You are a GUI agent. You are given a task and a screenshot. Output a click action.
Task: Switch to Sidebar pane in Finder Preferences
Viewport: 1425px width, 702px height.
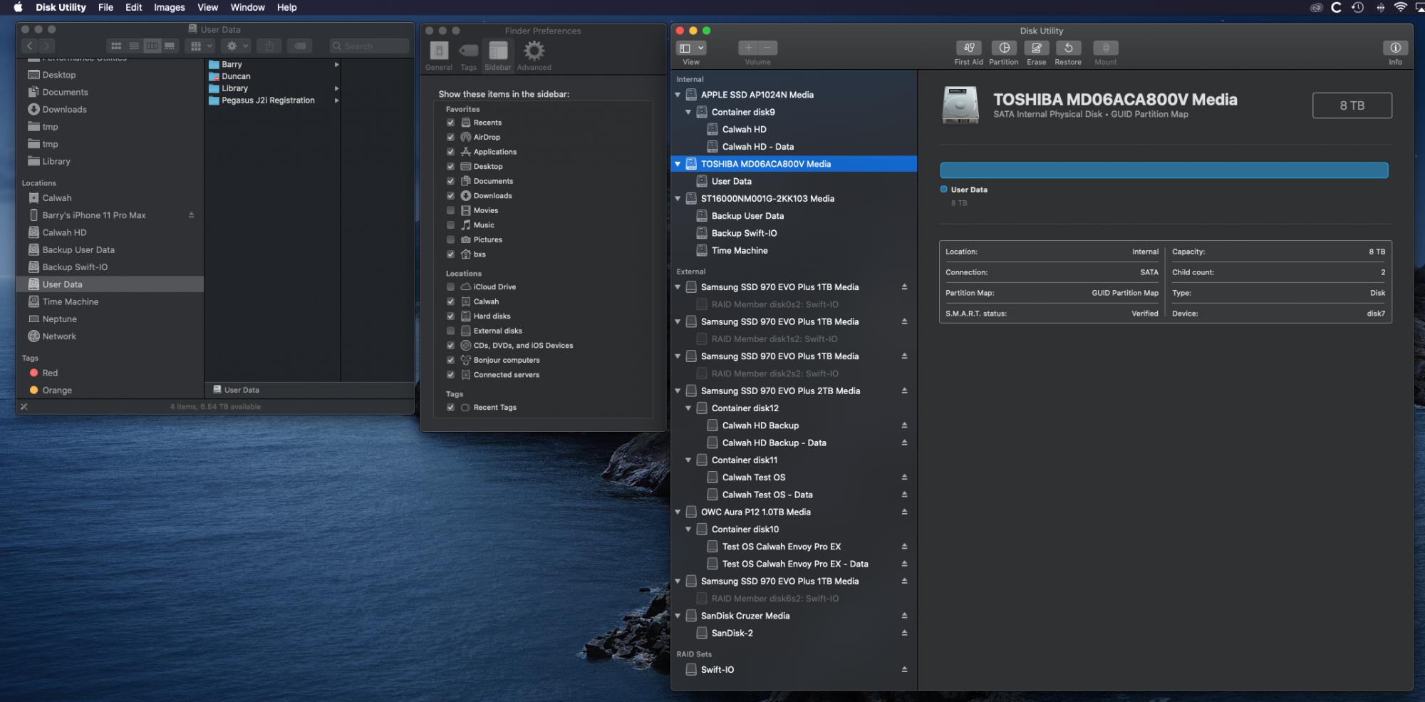point(498,56)
